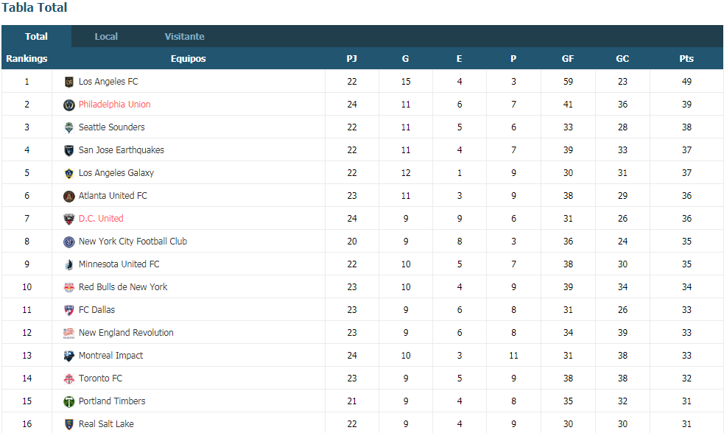The height and width of the screenshot is (433, 724).
Task: Click the Seattle Sounders crest icon
Action: pos(68,128)
